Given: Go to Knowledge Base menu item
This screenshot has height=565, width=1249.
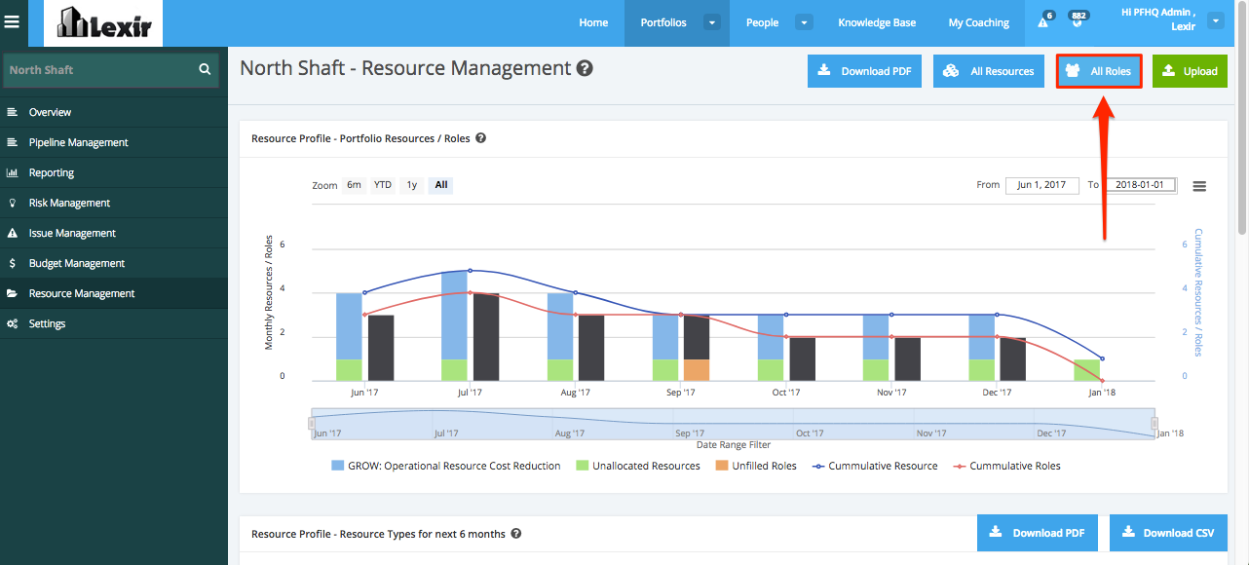Looking at the screenshot, I should 877,22.
